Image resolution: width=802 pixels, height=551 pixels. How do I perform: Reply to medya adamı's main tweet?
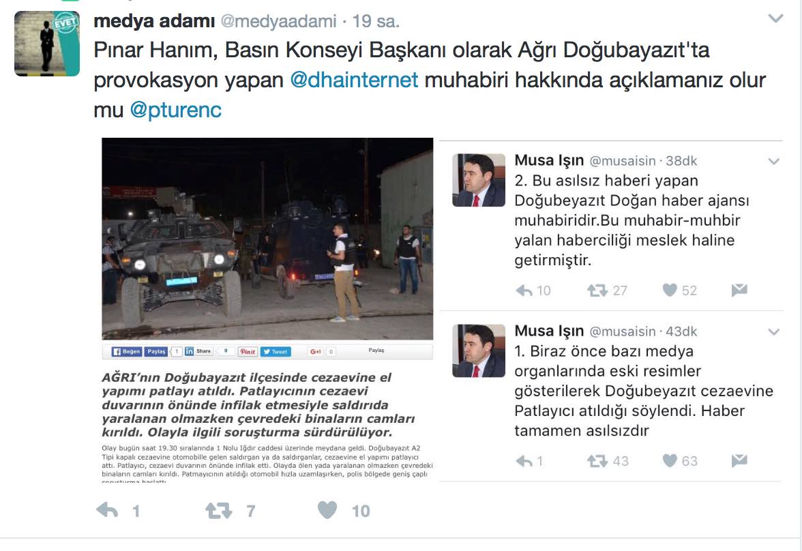pyautogui.click(x=108, y=510)
